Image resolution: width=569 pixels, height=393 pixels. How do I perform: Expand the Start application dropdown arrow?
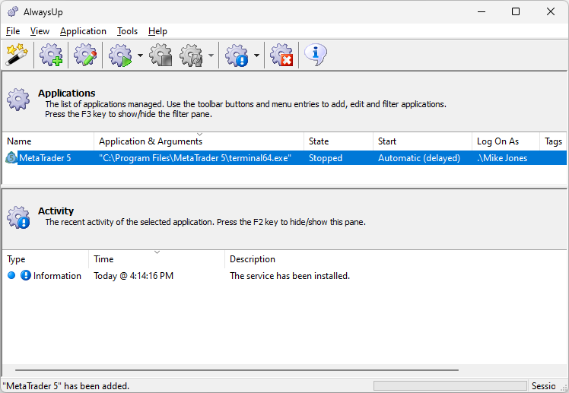(140, 55)
